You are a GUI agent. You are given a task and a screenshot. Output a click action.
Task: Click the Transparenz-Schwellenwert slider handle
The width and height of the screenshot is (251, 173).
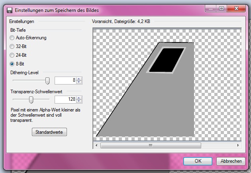(x=31, y=100)
